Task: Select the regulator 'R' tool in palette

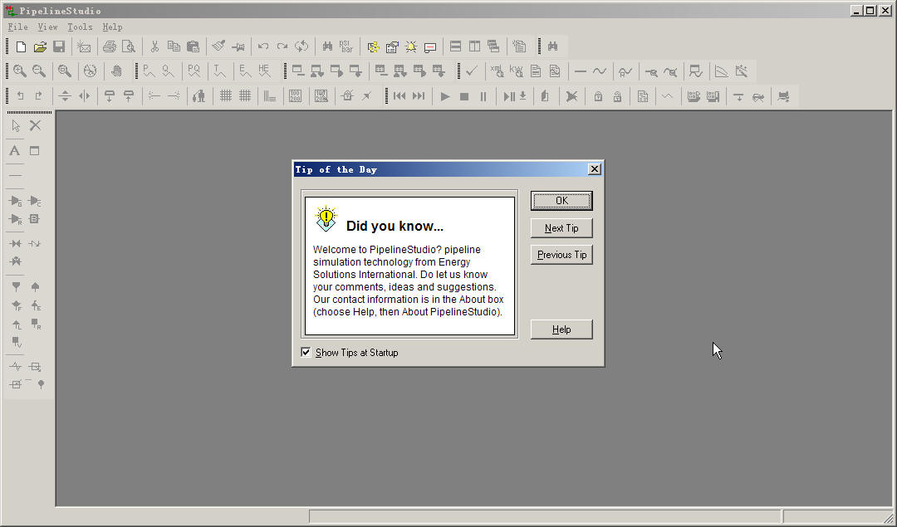Action: [16, 219]
